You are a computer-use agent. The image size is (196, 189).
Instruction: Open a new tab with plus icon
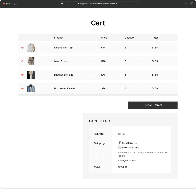click(186, 4)
